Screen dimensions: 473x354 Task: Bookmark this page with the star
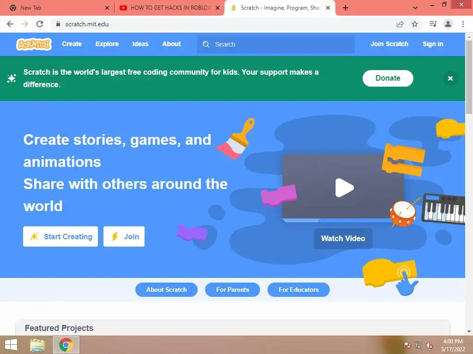415,24
